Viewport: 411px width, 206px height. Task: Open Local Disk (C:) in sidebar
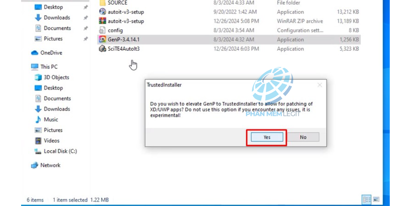56,151
